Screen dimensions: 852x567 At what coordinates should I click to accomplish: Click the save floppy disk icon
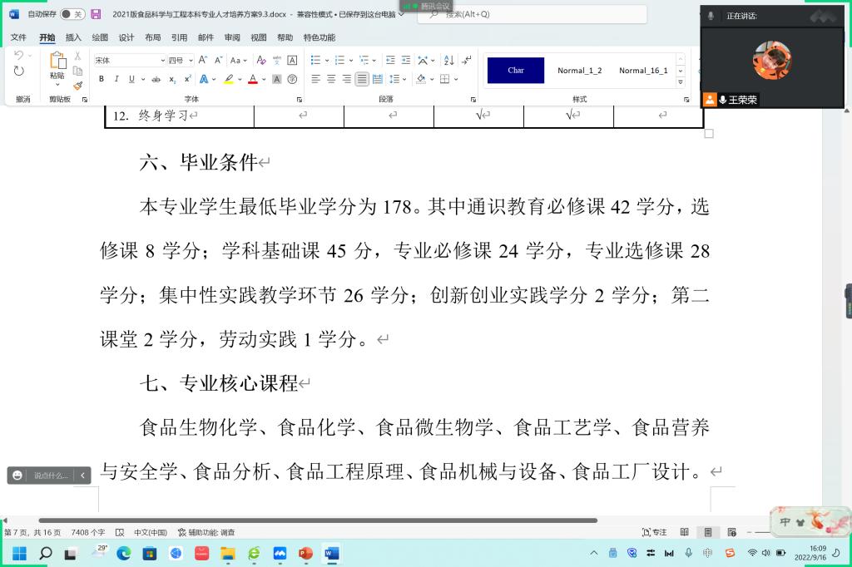pos(96,14)
